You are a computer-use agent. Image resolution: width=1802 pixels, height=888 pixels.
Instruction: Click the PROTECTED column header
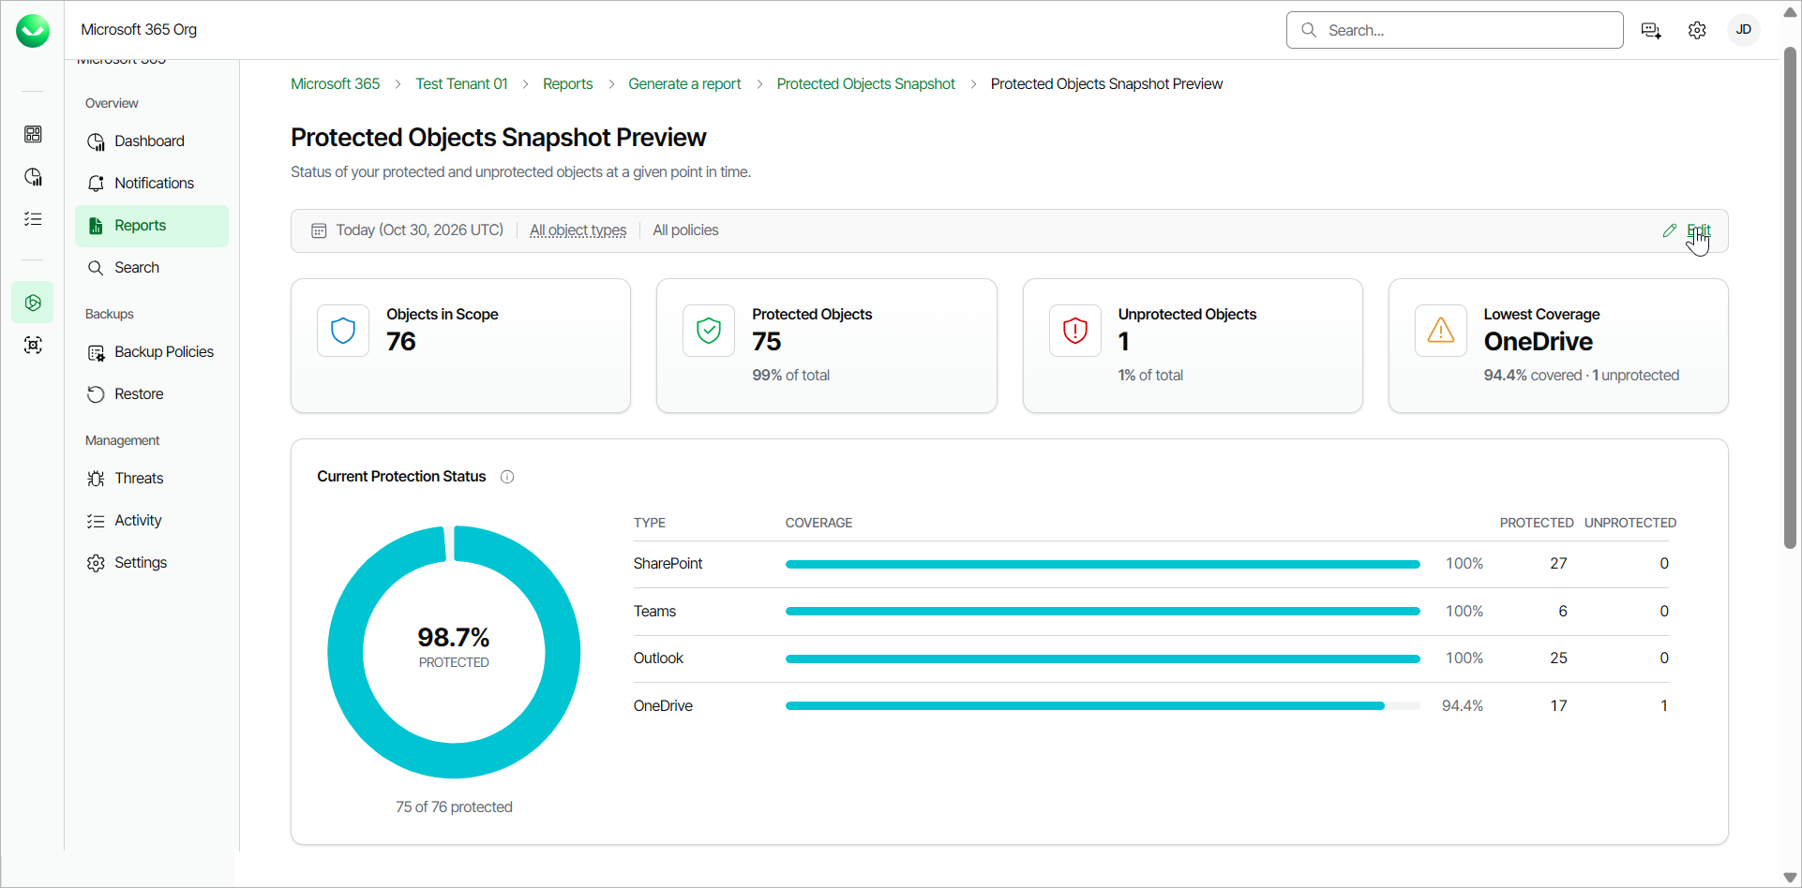click(x=1537, y=523)
